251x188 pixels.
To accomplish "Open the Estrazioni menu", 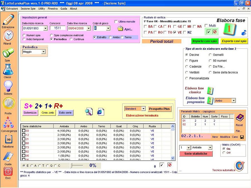I will [x=12, y=9].
